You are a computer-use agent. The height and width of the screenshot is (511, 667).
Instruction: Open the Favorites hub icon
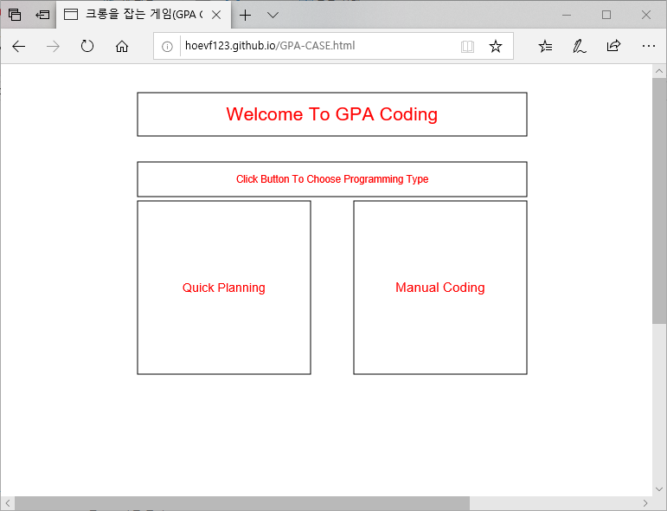545,46
